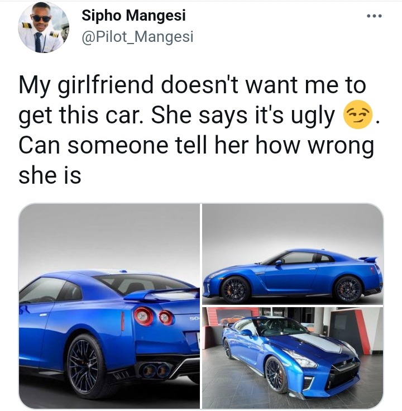Click the smirking face emoji in tweet
The image size is (402, 411).
click(x=358, y=114)
